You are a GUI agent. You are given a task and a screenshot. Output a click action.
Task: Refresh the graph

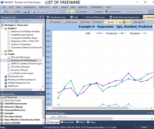[97, 22]
